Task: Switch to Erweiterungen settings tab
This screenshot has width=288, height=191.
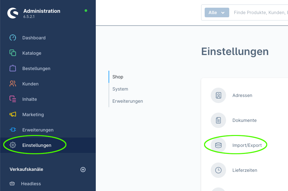Action: pos(128,101)
